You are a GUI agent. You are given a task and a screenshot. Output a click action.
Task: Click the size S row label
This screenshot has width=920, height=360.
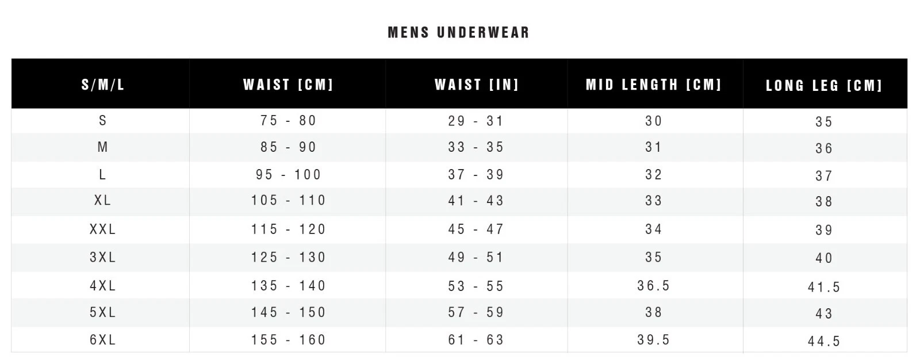(x=103, y=120)
